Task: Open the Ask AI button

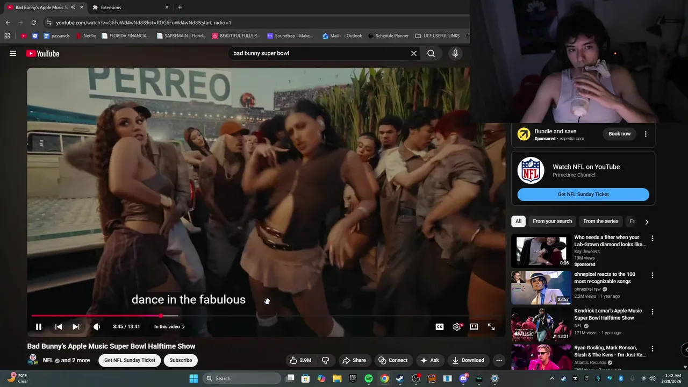Action: [x=429, y=360]
